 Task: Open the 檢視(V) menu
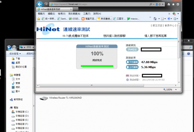(62, 14)
